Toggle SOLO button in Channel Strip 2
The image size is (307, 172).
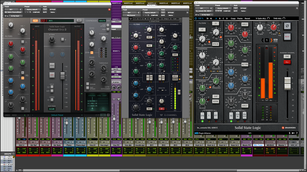click(x=52, y=65)
